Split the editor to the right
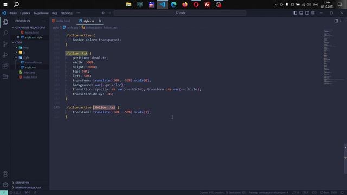Viewport: 347px width, 195px height. (336, 21)
